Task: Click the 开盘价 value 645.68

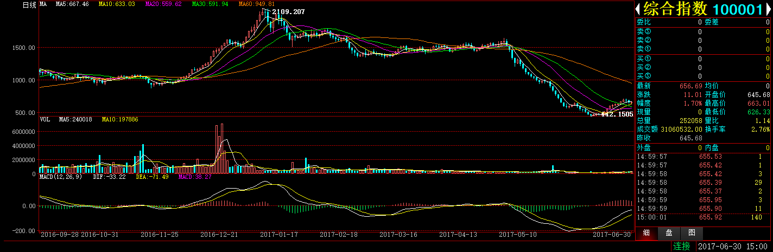Action: pyautogui.click(x=759, y=94)
